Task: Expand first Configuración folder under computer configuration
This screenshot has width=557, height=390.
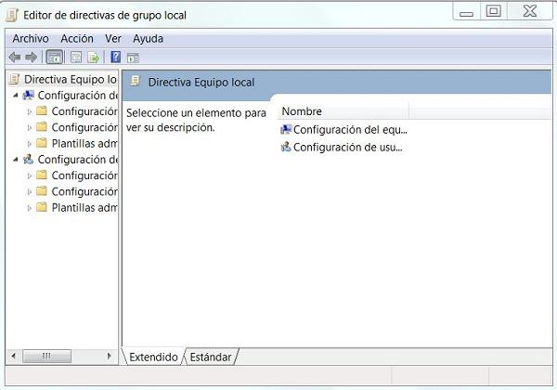Action: coord(30,111)
